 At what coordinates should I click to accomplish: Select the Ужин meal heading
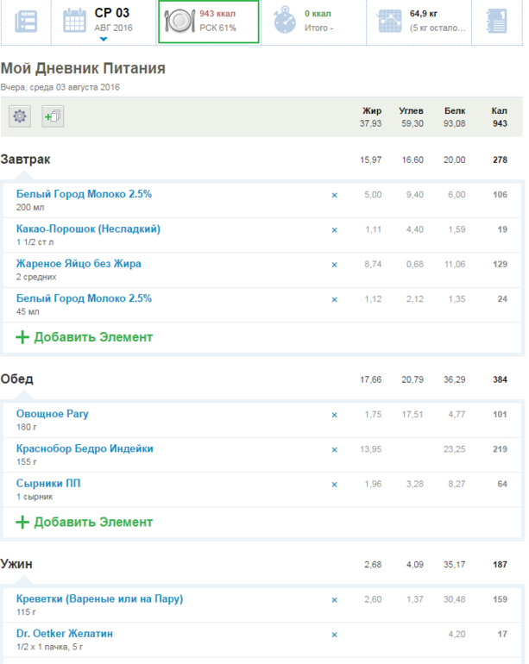coord(17,564)
